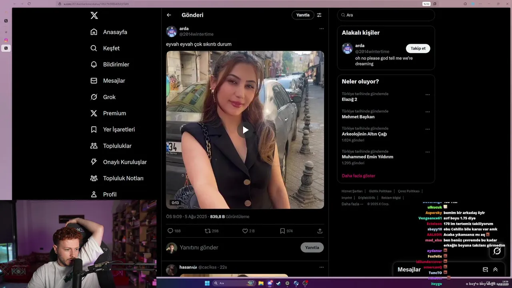Click the video timestamp 0:13 label
Viewport: 512px width, 288px height.
pyautogui.click(x=175, y=203)
